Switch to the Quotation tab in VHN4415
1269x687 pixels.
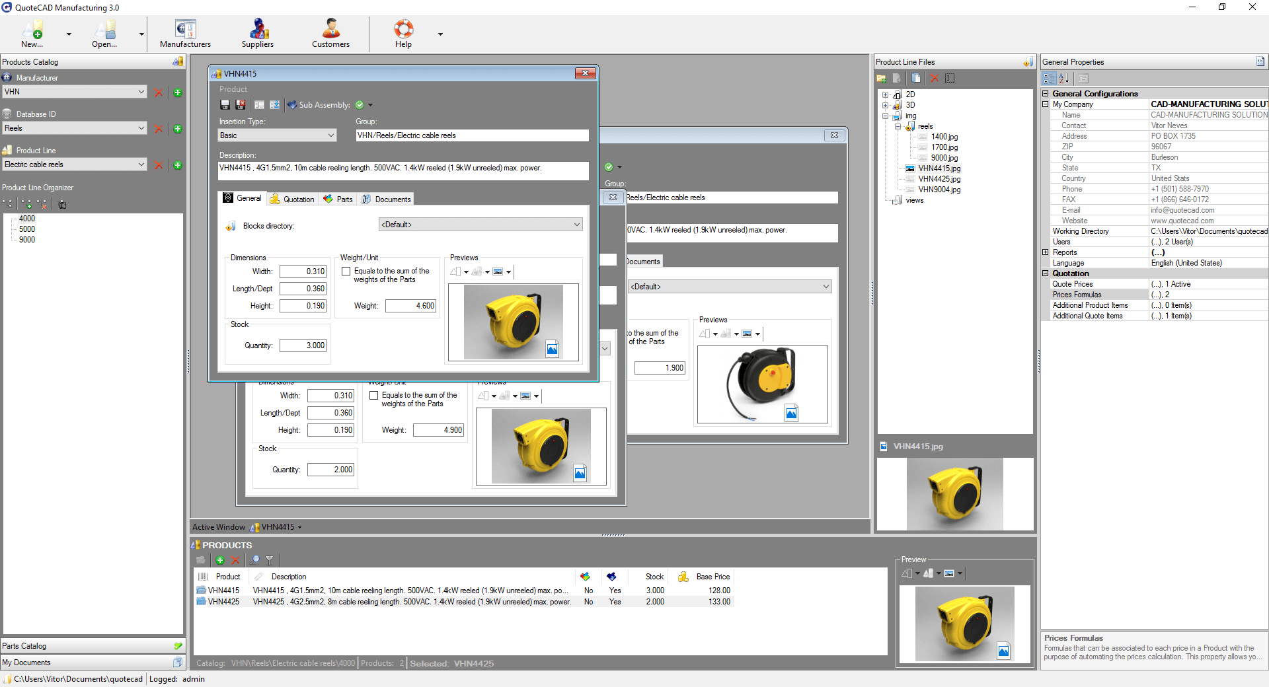[x=293, y=199]
